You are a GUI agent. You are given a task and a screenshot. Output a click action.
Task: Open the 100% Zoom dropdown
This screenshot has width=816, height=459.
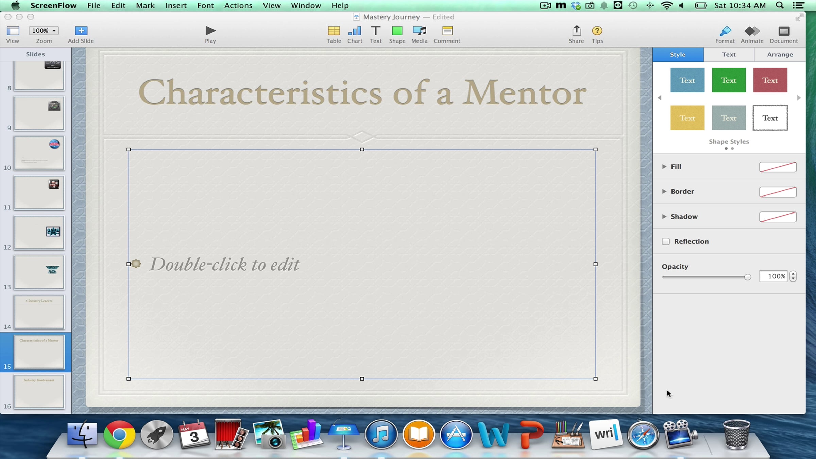pos(44,31)
